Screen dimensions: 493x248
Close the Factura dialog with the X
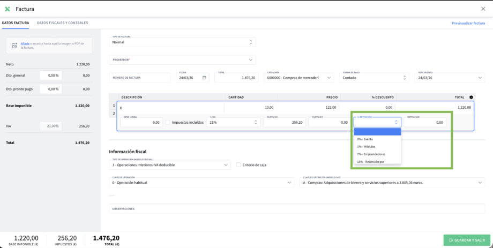click(x=483, y=9)
